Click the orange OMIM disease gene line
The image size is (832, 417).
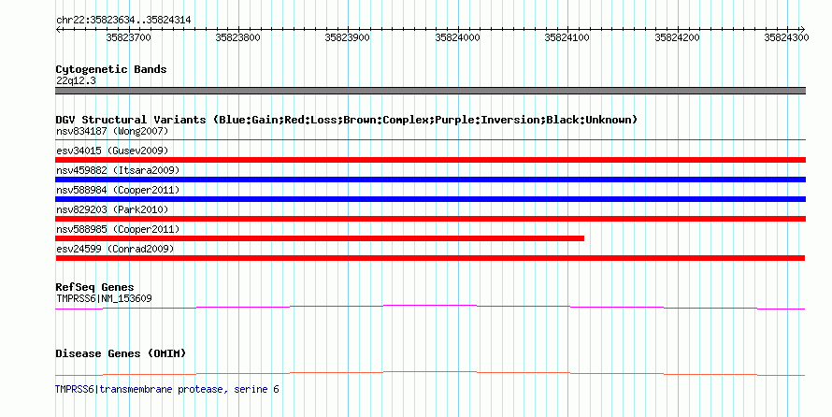(430, 373)
